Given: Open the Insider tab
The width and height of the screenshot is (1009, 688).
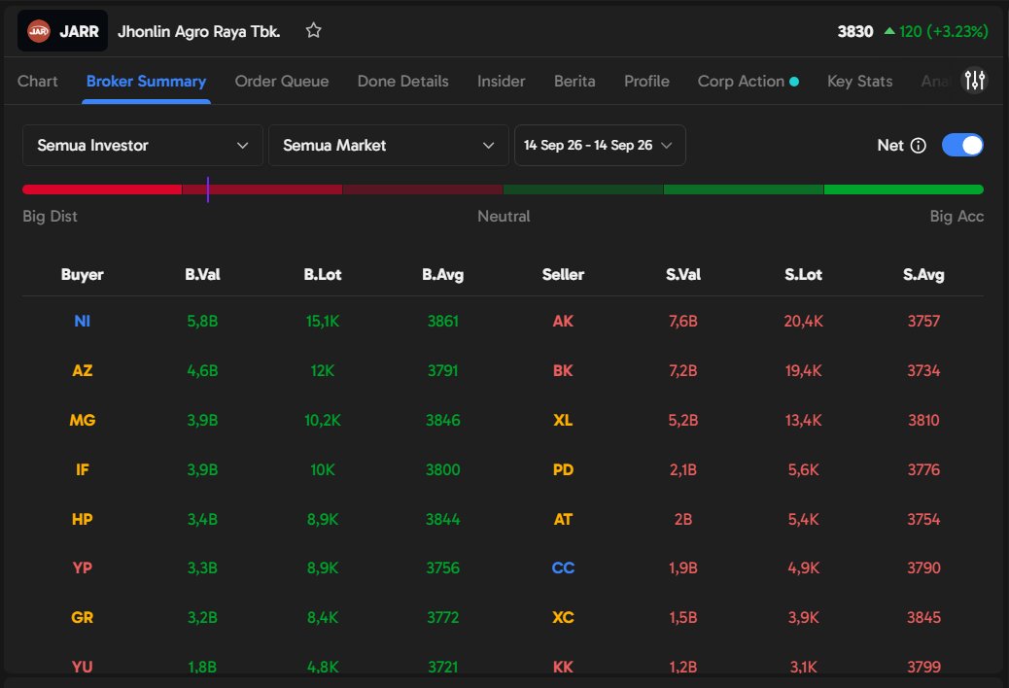Looking at the screenshot, I should click(x=502, y=81).
